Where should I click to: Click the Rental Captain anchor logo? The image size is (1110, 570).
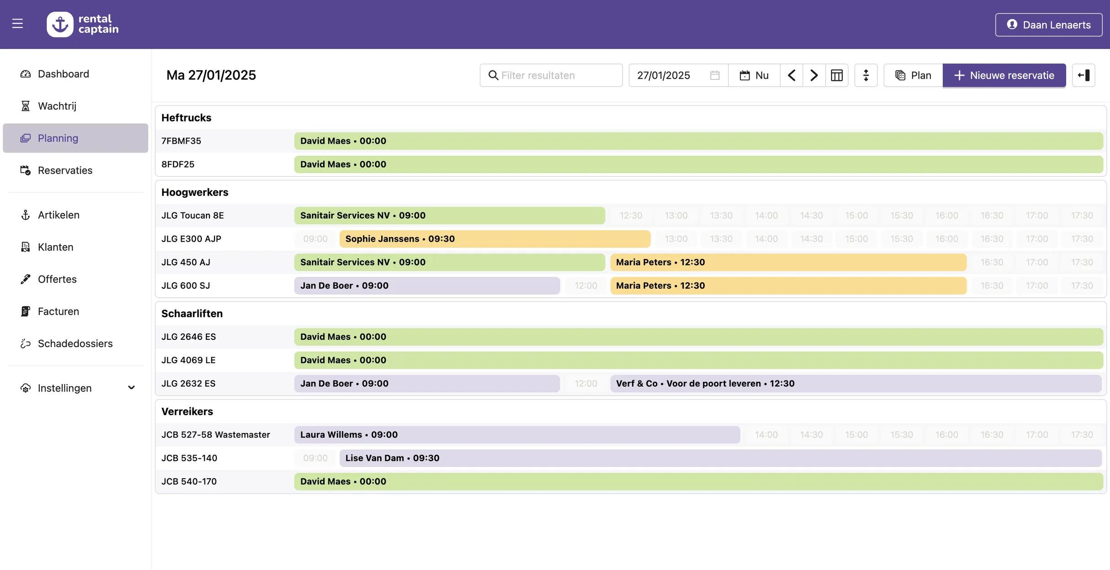tap(60, 24)
